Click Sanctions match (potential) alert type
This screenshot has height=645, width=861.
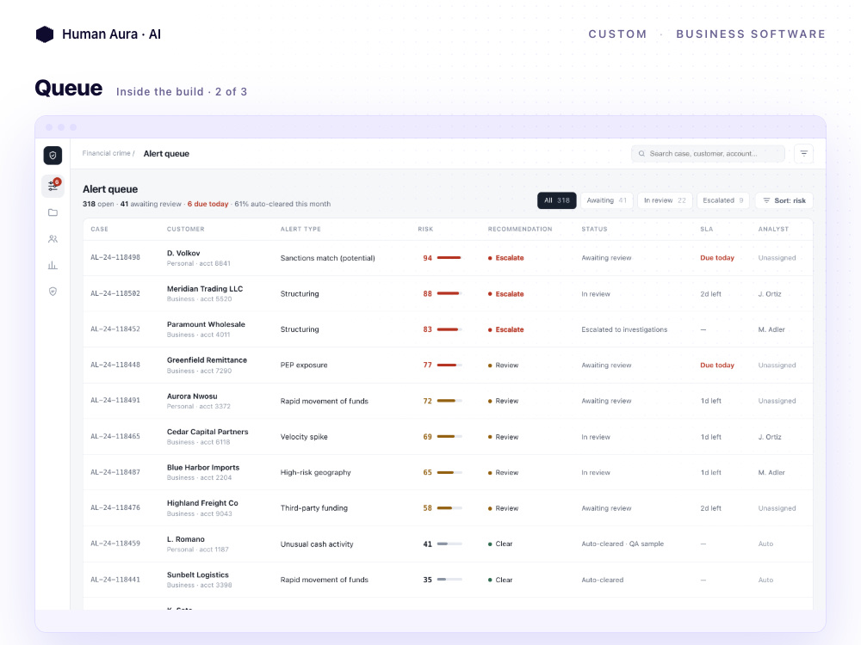(x=328, y=258)
